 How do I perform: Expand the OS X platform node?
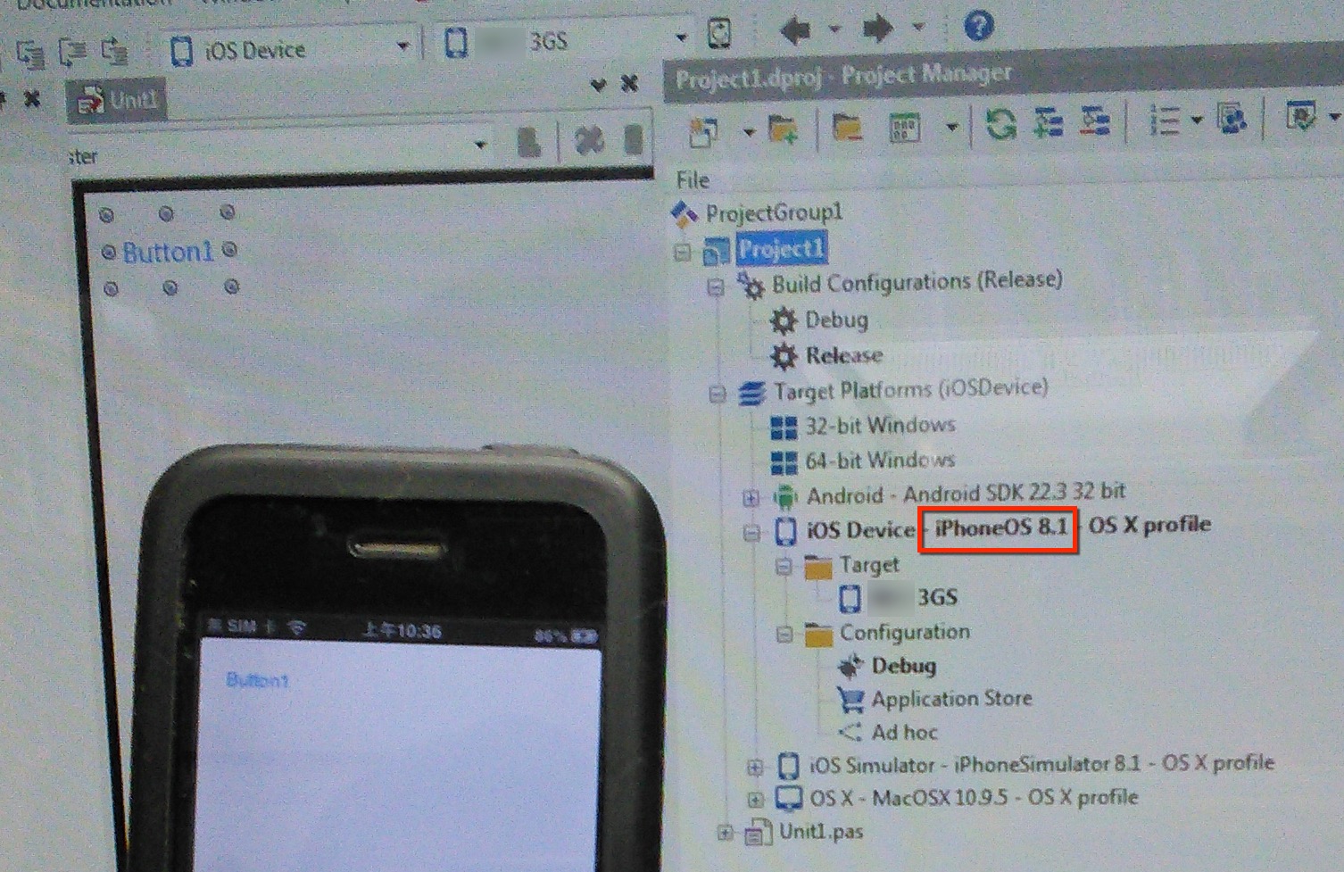(x=755, y=799)
